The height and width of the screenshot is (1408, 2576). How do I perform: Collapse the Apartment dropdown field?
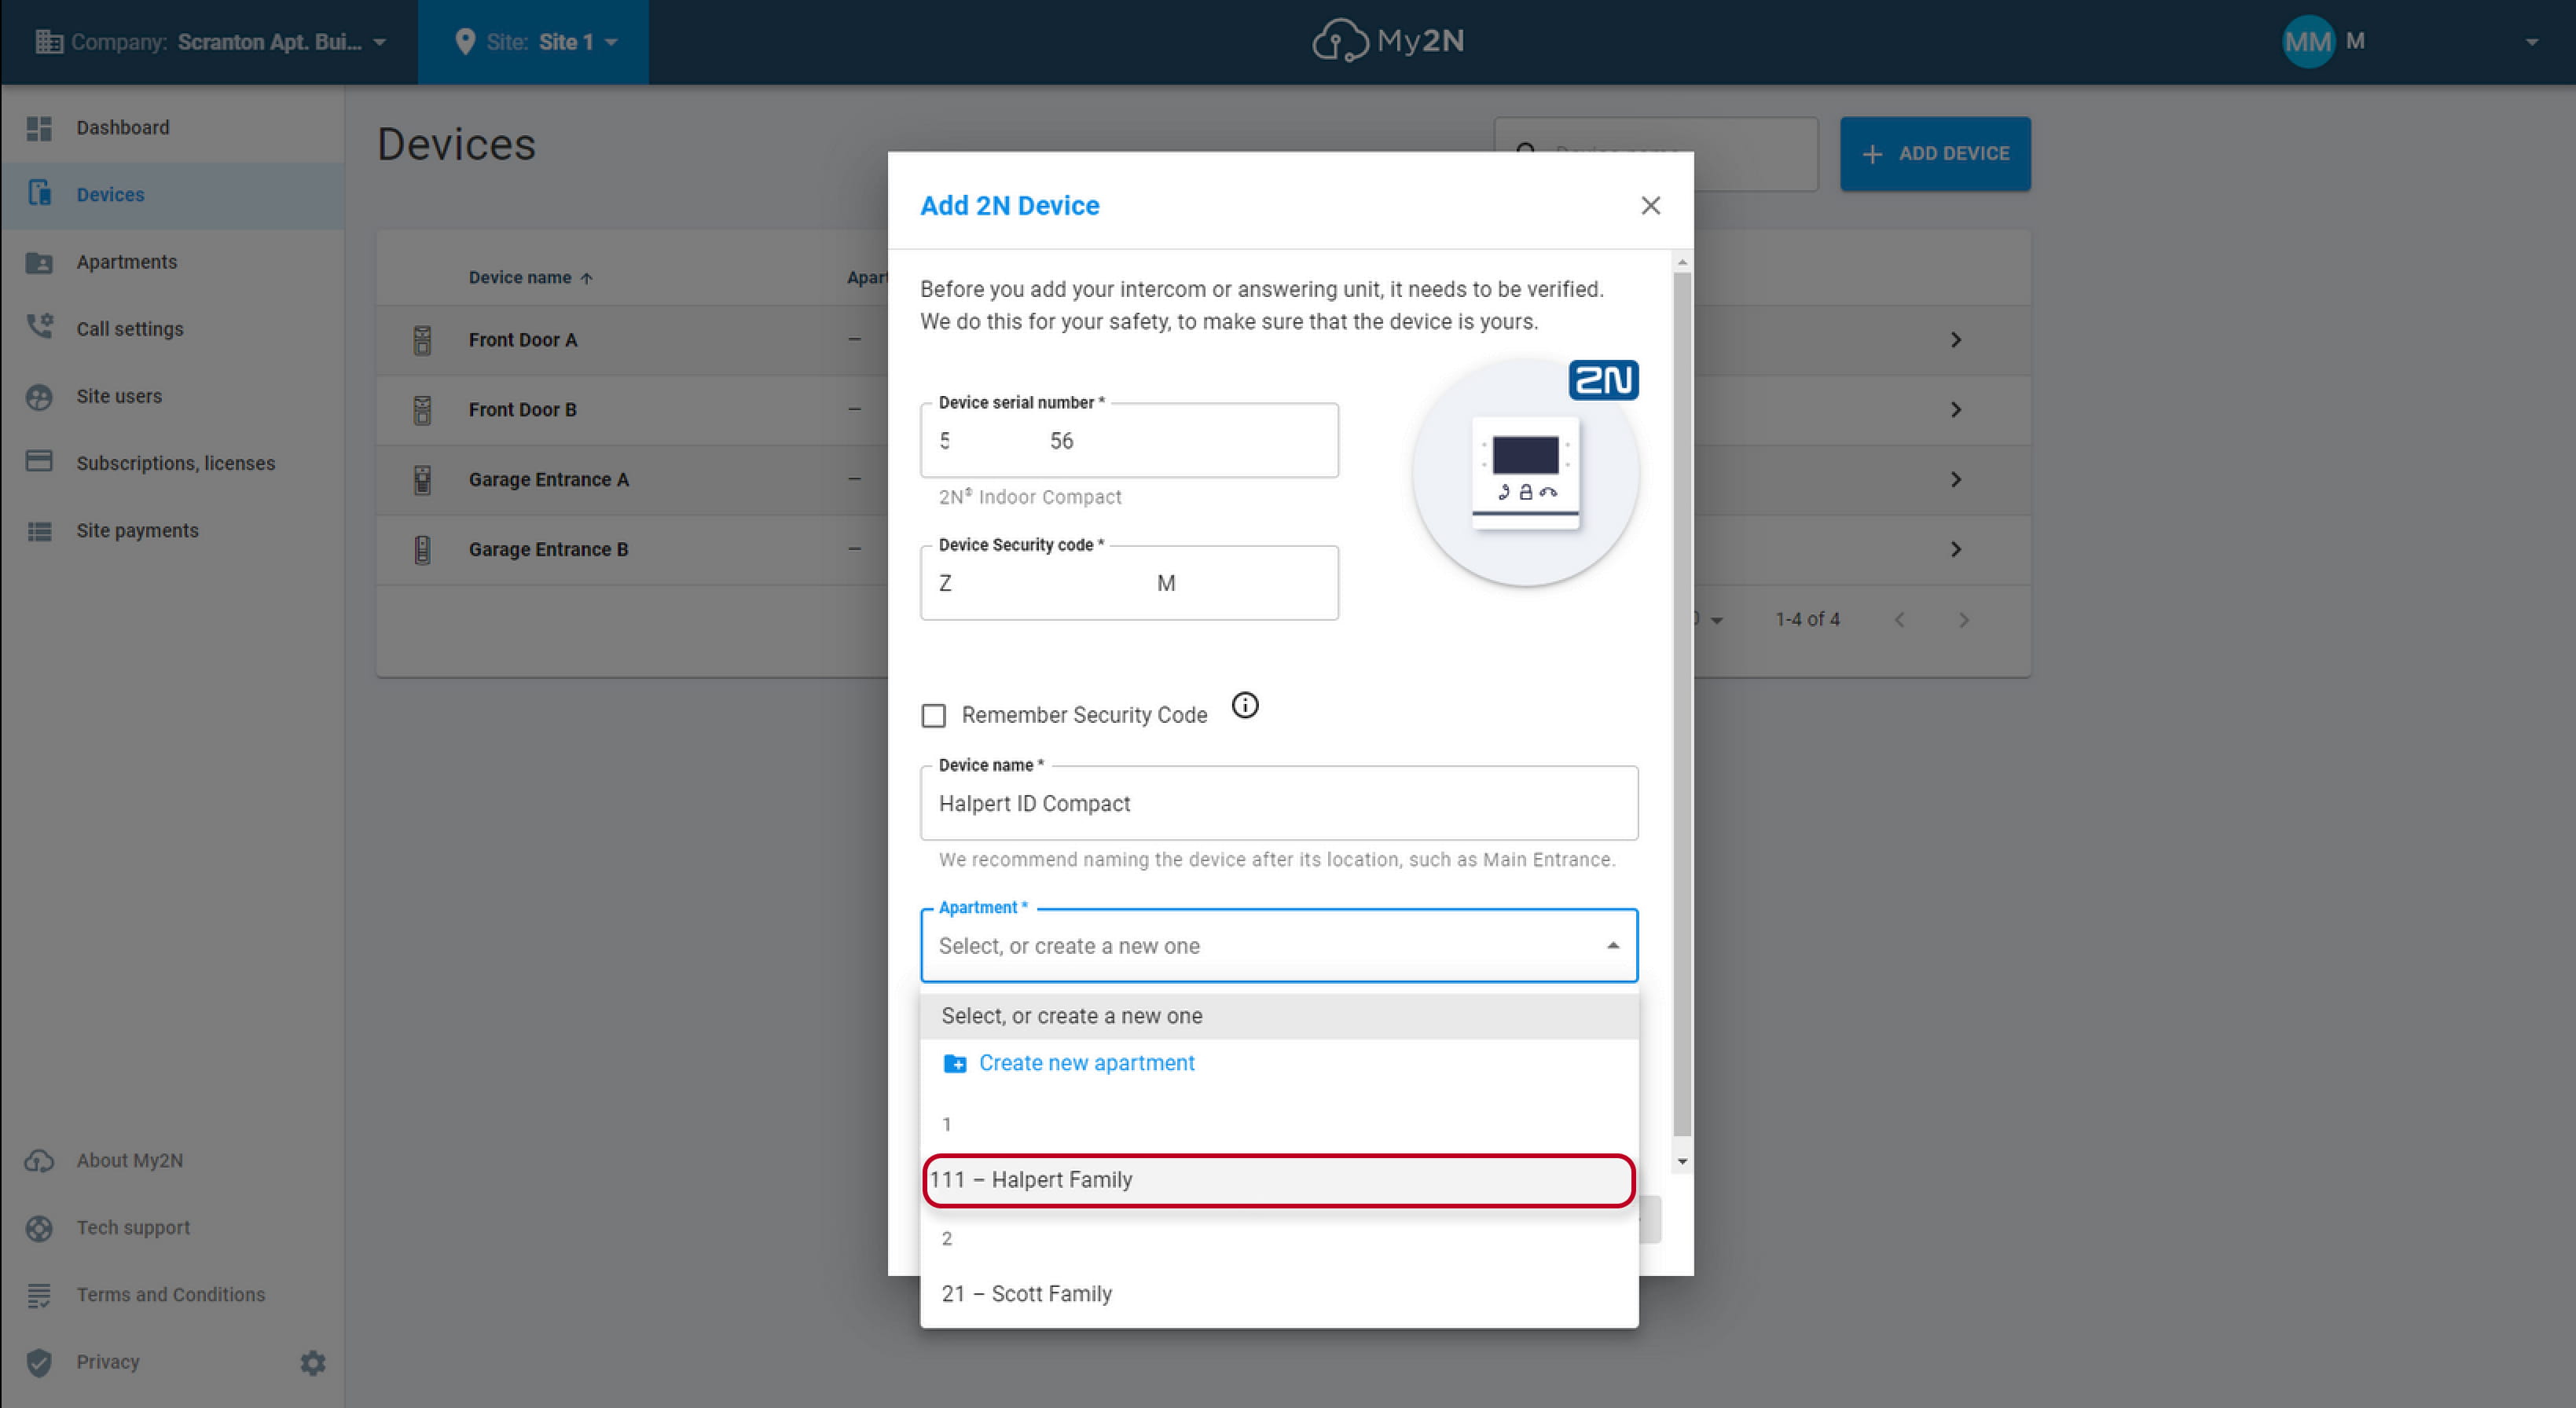(1613, 946)
